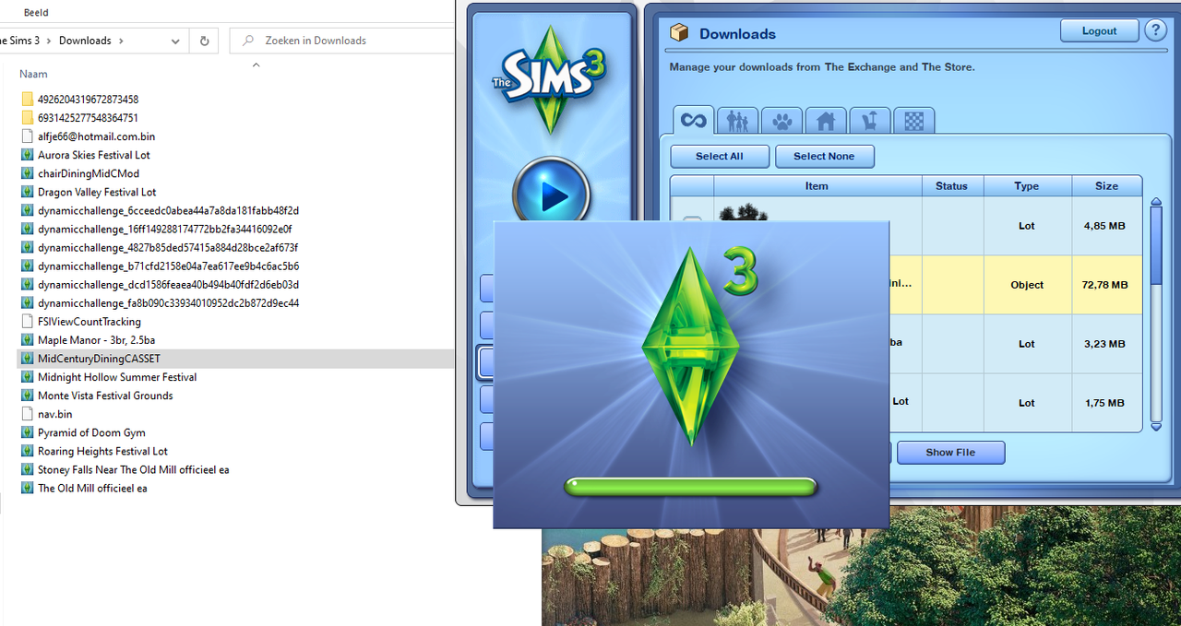Switch to the Pets paw-print tab
The height and width of the screenshot is (626, 1181).
(781, 121)
